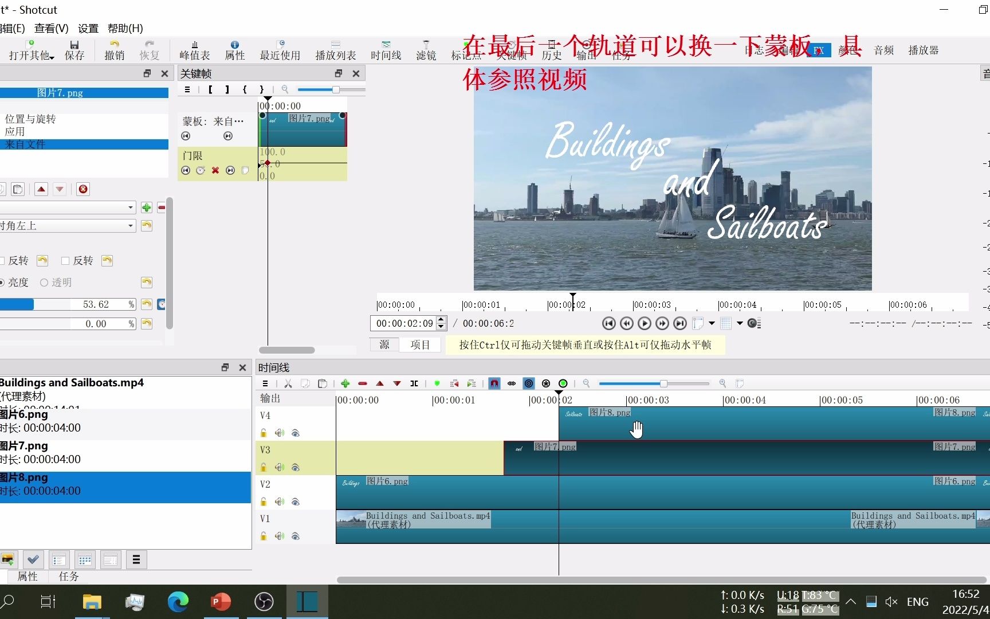Image resolution: width=990 pixels, height=619 pixels.
Task: Mute track V2 with speaker icon
Action: pyautogui.click(x=280, y=502)
